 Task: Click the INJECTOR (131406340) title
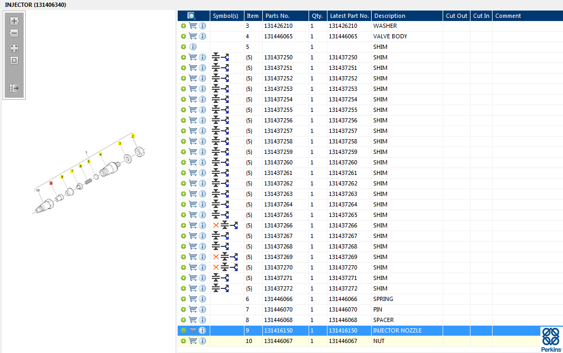(36, 5)
